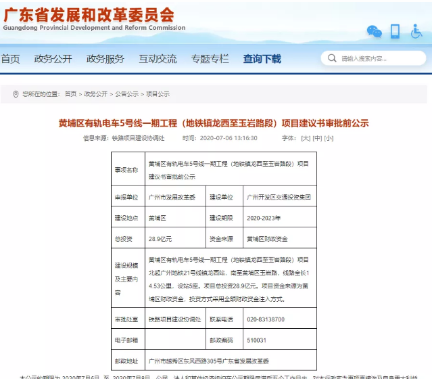Open the mobile version phone icon
The width and height of the screenshot is (432, 379).
(x=395, y=31)
